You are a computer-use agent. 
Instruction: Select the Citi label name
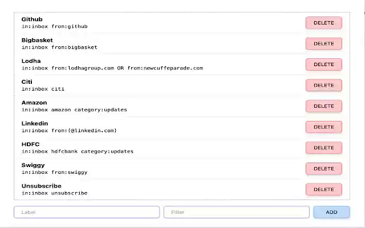point(27,82)
